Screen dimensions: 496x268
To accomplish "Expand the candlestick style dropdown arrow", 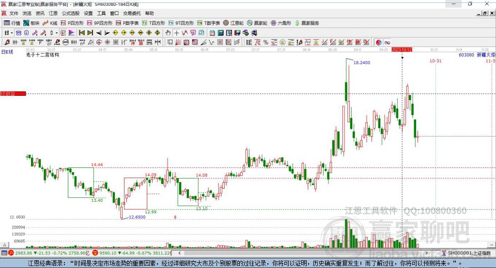I will [57, 33].
